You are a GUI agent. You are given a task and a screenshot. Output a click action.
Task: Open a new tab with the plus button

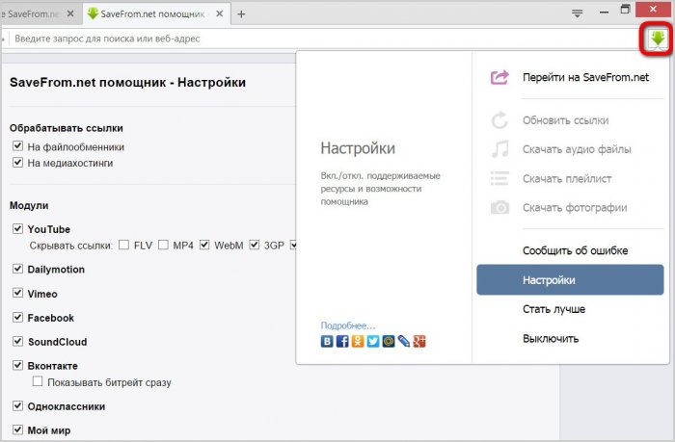241,14
